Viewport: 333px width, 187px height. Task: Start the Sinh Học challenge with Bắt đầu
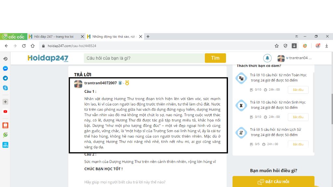(x=298, y=117)
